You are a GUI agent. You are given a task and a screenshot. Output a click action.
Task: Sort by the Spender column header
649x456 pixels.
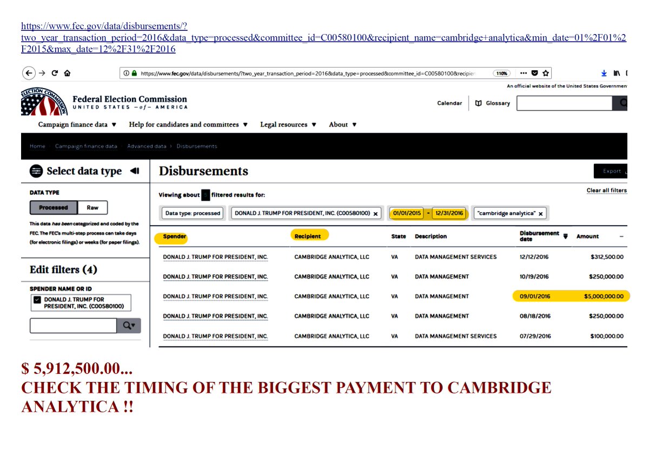174,236
